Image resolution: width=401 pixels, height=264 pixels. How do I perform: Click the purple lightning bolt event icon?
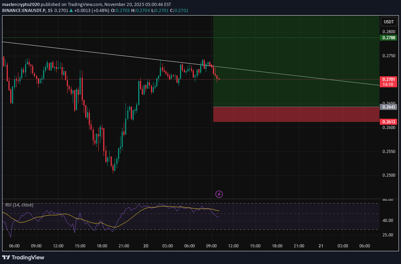219,194
